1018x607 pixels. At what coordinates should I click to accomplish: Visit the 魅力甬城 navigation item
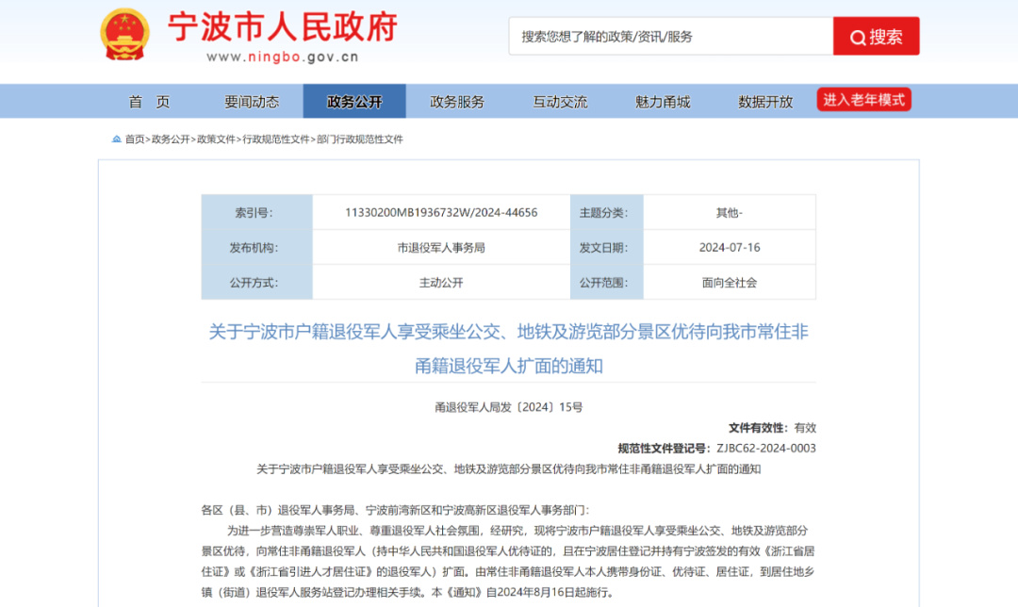[x=664, y=100]
